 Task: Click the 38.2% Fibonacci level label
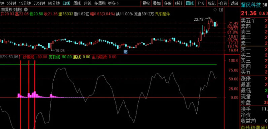point(232,40)
